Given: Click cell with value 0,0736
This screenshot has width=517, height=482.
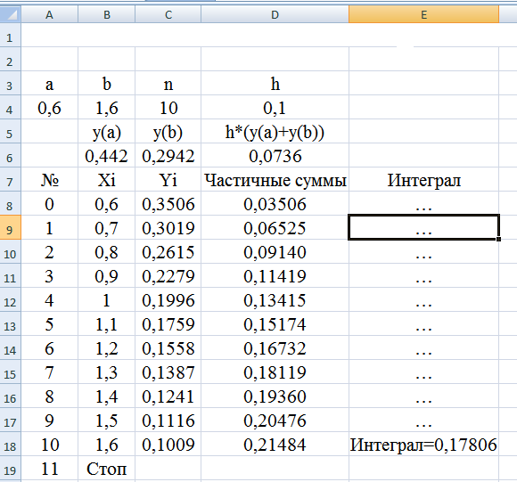Looking at the screenshot, I should point(275,156).
